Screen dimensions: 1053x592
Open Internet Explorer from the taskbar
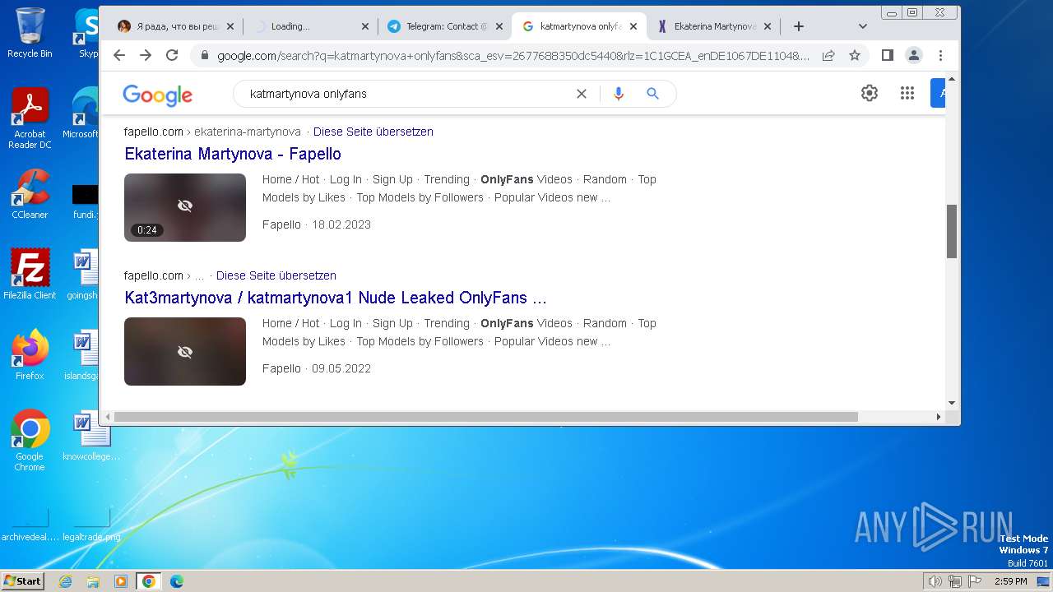66,581
